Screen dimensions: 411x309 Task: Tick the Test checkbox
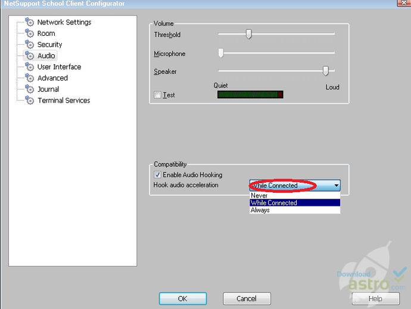tap(157, 95)
